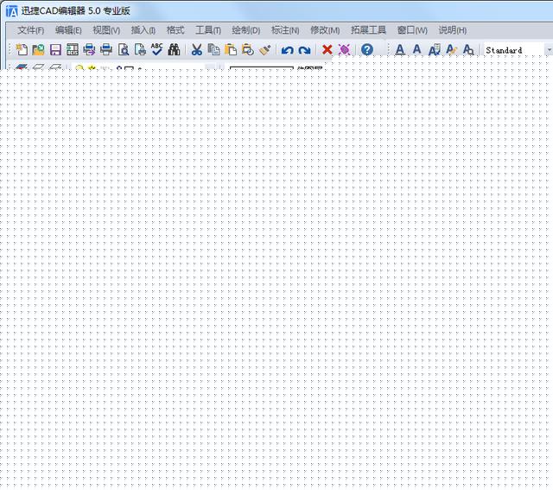Copy selection with the Copy icon
This screenshot has height=490, width=553.
tap(213, 49)
